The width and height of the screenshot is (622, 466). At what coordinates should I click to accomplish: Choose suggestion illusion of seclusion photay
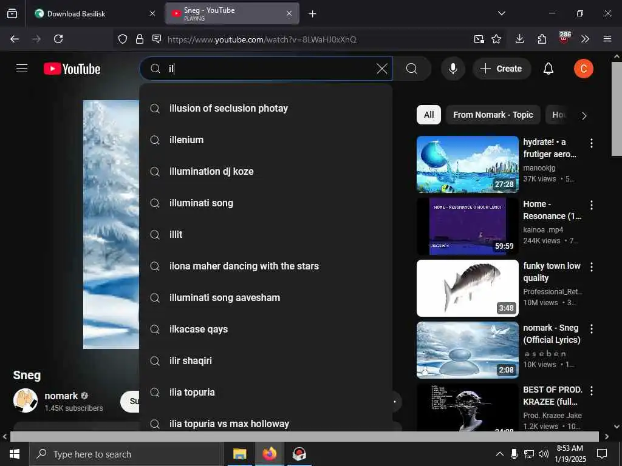266,108
